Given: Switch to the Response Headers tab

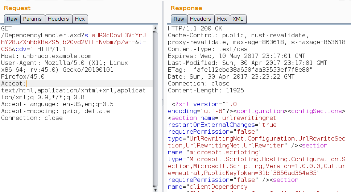Looking at the screenshot, I should click(x=201, y=19).
